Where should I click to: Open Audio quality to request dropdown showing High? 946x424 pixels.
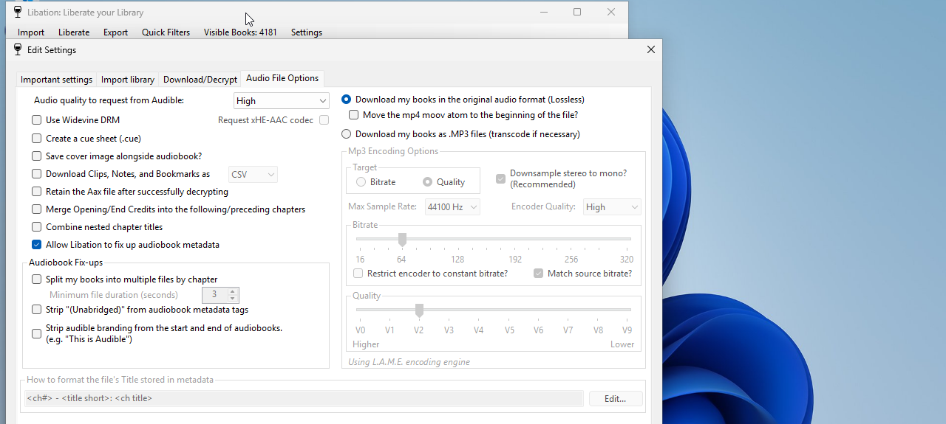(282, 101)
